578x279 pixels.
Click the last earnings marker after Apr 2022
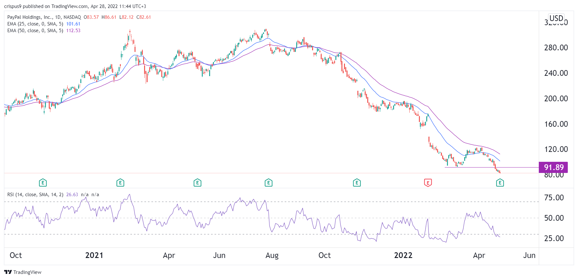point(500,183)
